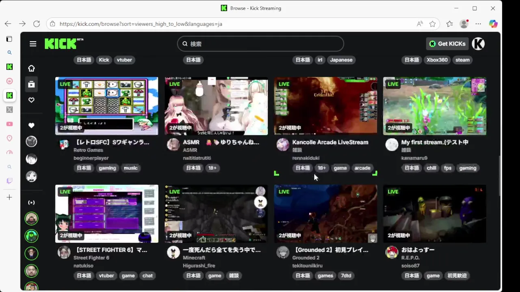520x292 pixels.
Task: Open the profile avatar K icon
Action: coord(478,44)
